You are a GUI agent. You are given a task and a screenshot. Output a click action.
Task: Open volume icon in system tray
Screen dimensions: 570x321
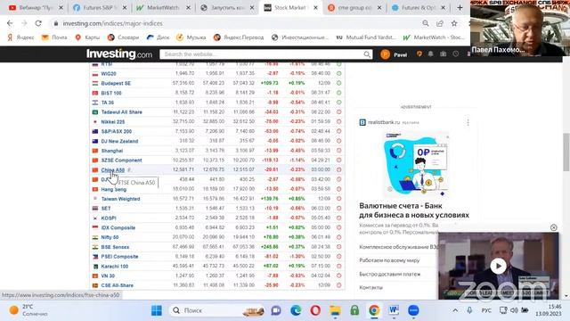(x=514, y=310)
